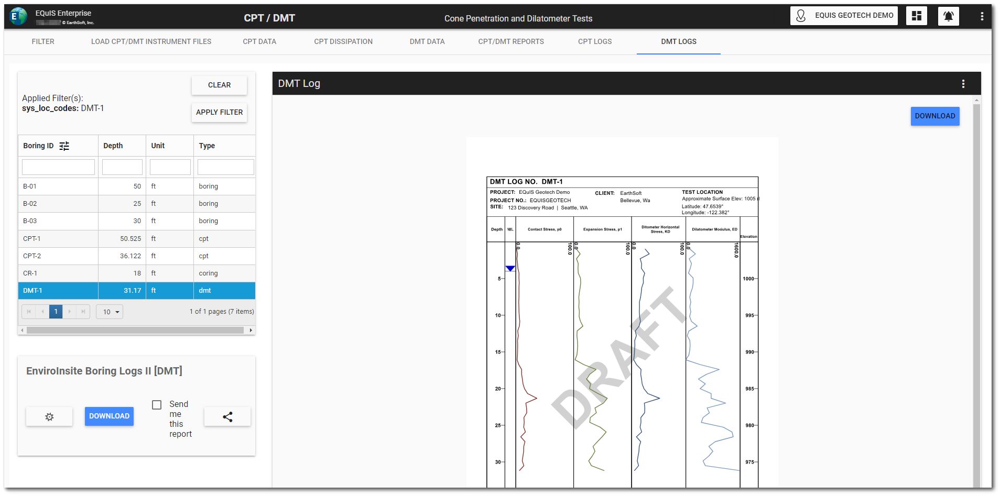1000x496 pixels.
Task: Open the notifications bell icon
Action: point(948,16)
